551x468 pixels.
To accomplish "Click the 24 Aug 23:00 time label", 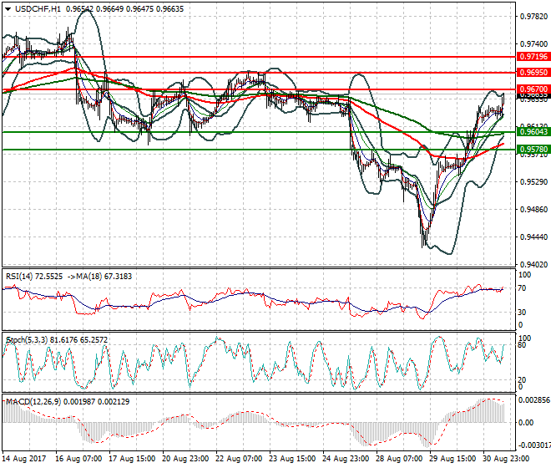I will tap(346, 459).
